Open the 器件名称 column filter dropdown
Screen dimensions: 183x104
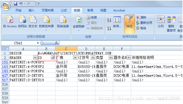[129, 58]
